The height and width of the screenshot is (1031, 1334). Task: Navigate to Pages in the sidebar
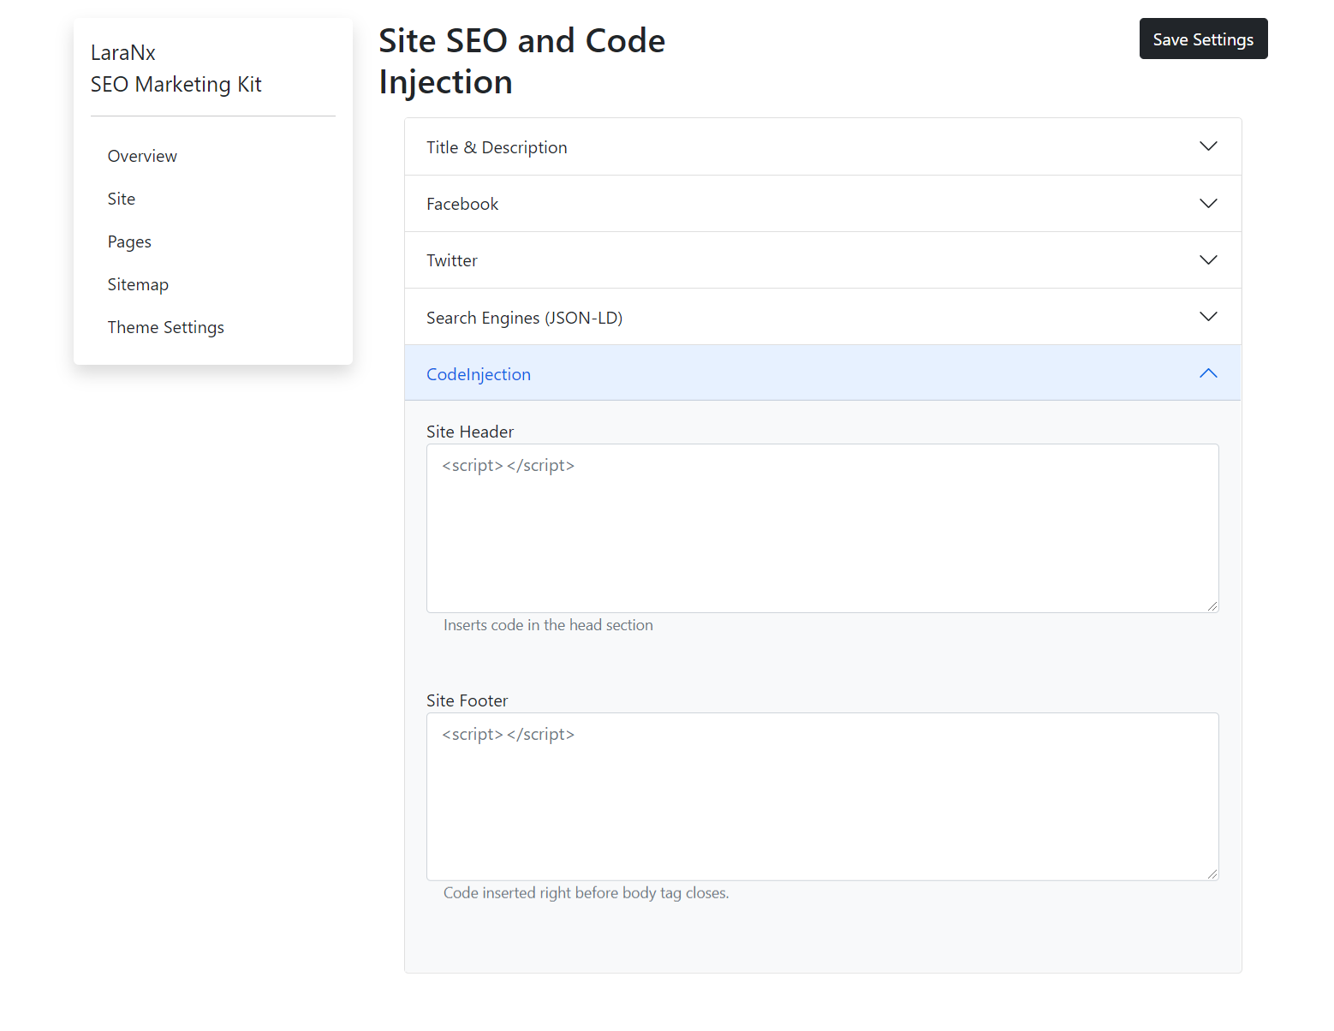[129, 241]
